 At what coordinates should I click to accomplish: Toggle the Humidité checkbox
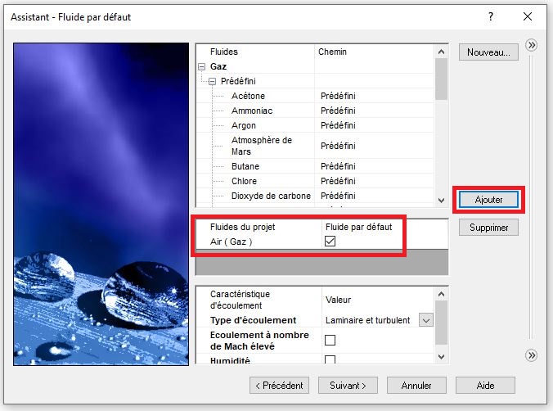330,359
